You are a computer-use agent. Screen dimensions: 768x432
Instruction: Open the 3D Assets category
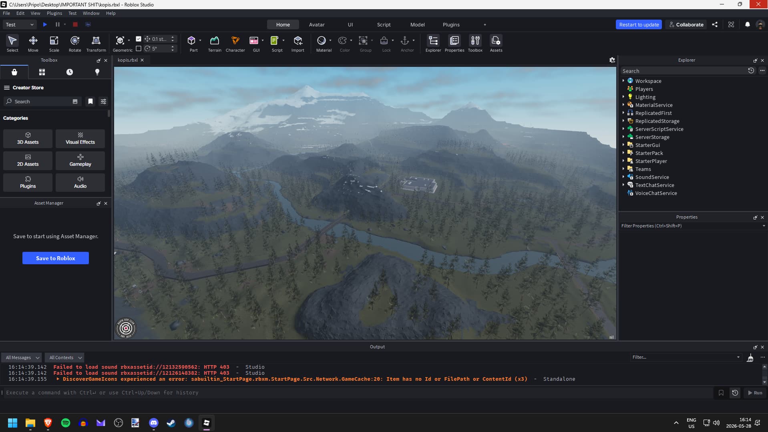click(28, 139)
